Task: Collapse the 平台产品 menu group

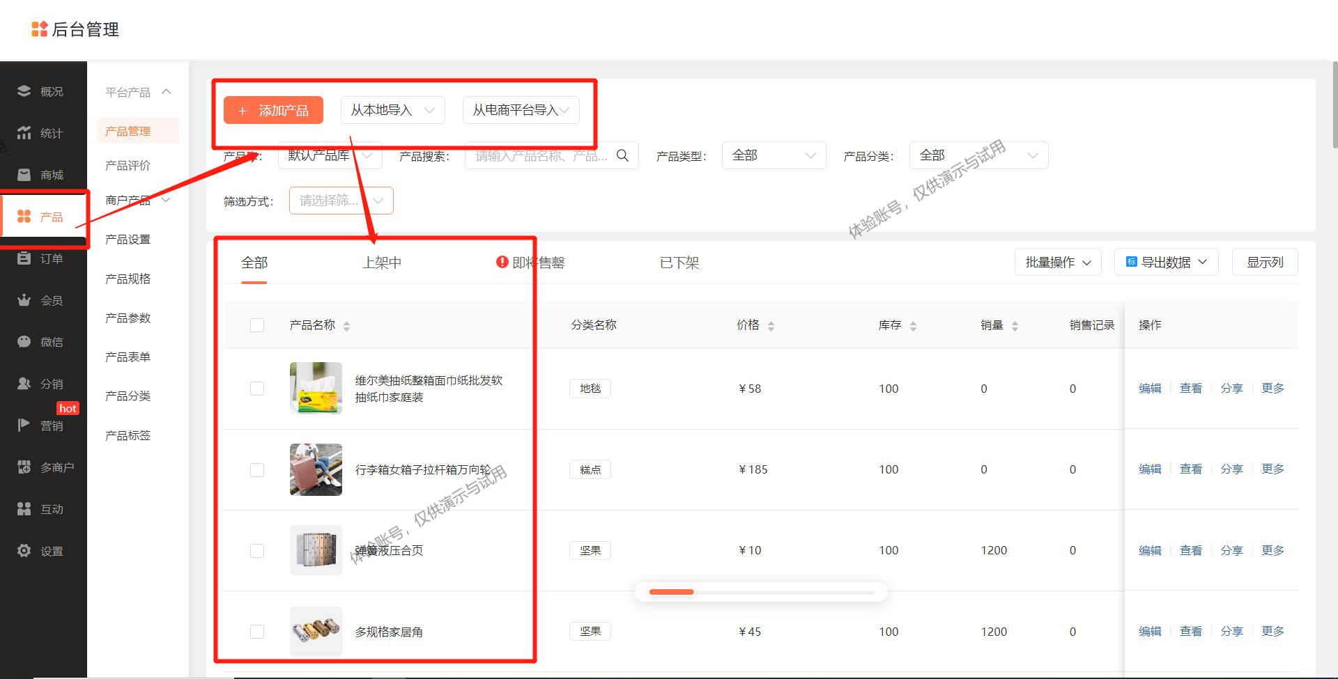Action: [137, 91]
